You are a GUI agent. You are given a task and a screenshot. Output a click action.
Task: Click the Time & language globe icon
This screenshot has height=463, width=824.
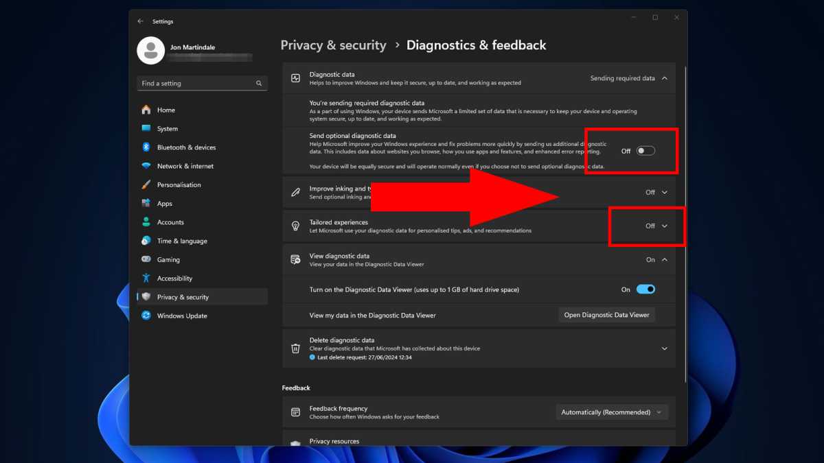[146, 241]
